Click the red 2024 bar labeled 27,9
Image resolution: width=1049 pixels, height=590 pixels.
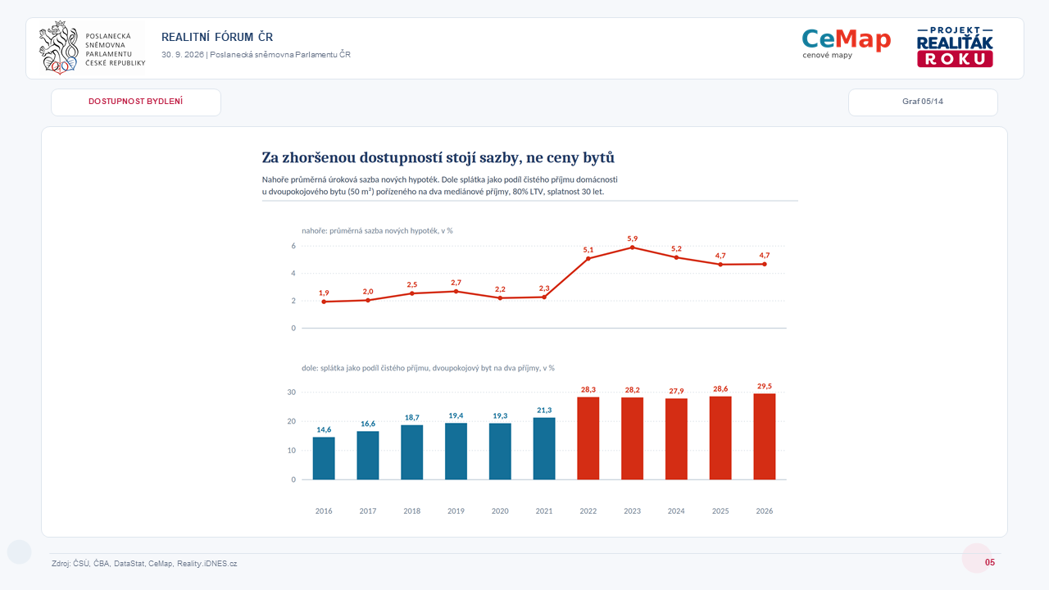coord(676,438)
